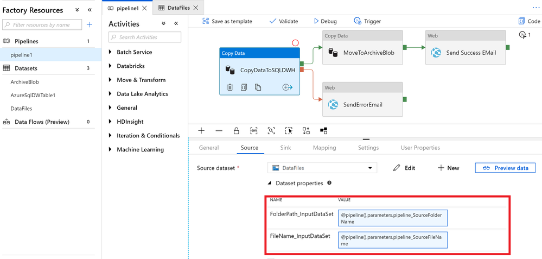Show Dataset properties info tooltip icon
This screenshot has width=542, height=259.
[329, 183]
